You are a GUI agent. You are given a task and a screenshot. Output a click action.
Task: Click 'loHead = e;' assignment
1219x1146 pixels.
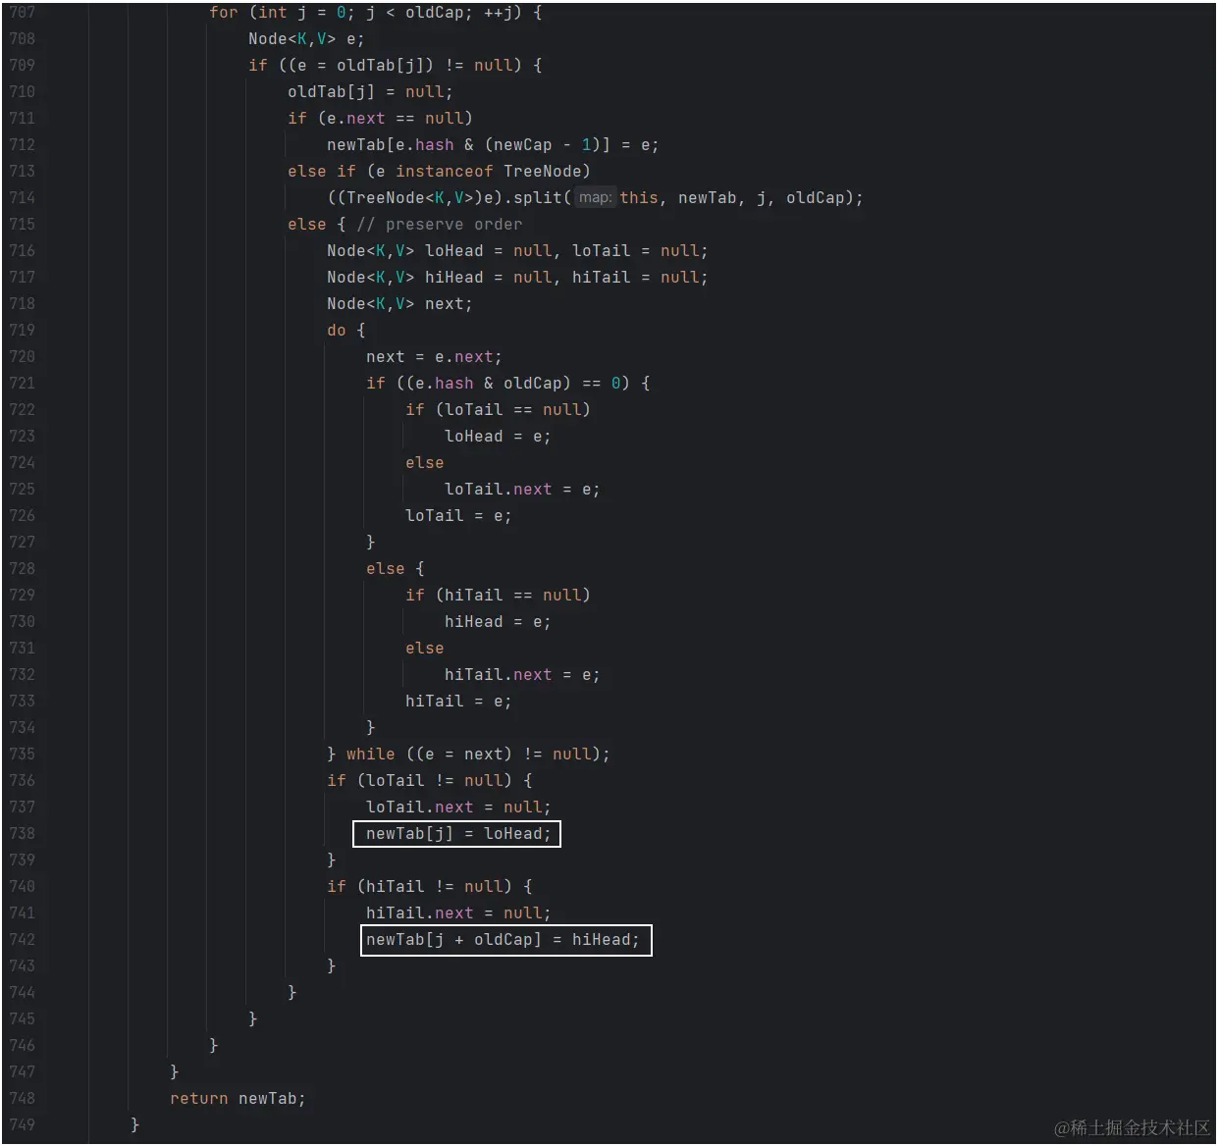tap(498, 437)
